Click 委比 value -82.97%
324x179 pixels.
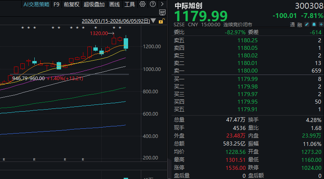tap(235, 32)
